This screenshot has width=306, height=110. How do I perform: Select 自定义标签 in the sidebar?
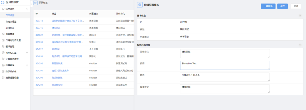click(x=11, y=22)
